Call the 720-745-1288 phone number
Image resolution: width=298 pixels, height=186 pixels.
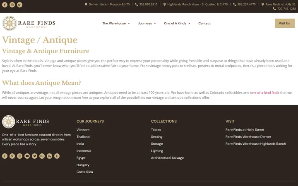pos(286,9)
